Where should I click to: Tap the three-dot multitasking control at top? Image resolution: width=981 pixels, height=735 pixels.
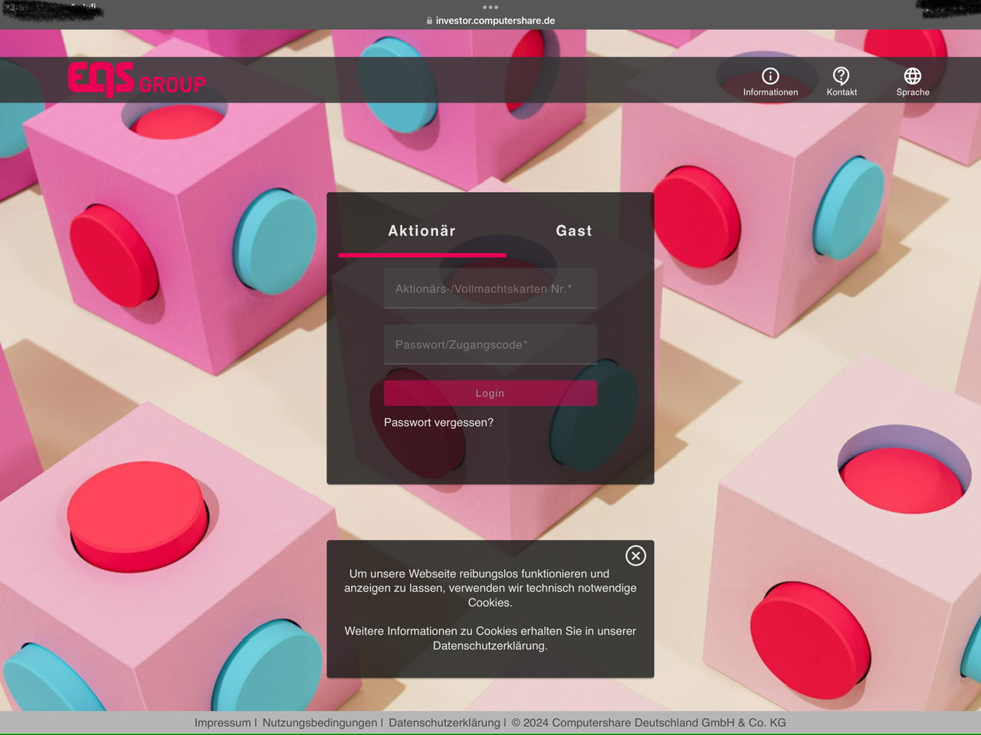(x=490, y=7)
